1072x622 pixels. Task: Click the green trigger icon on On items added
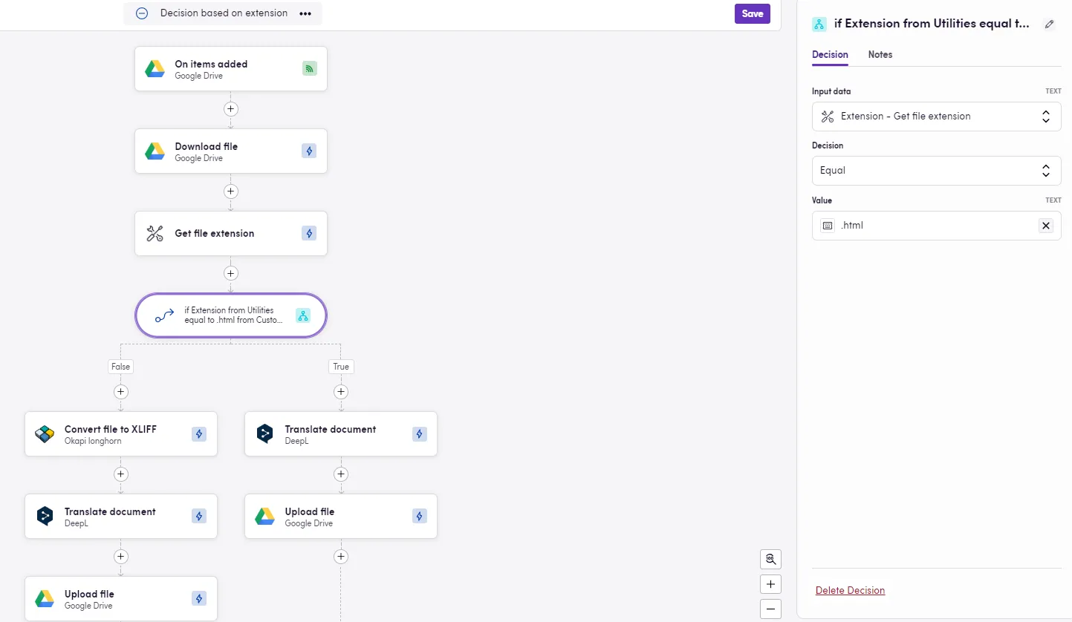(x=310, y=68)
